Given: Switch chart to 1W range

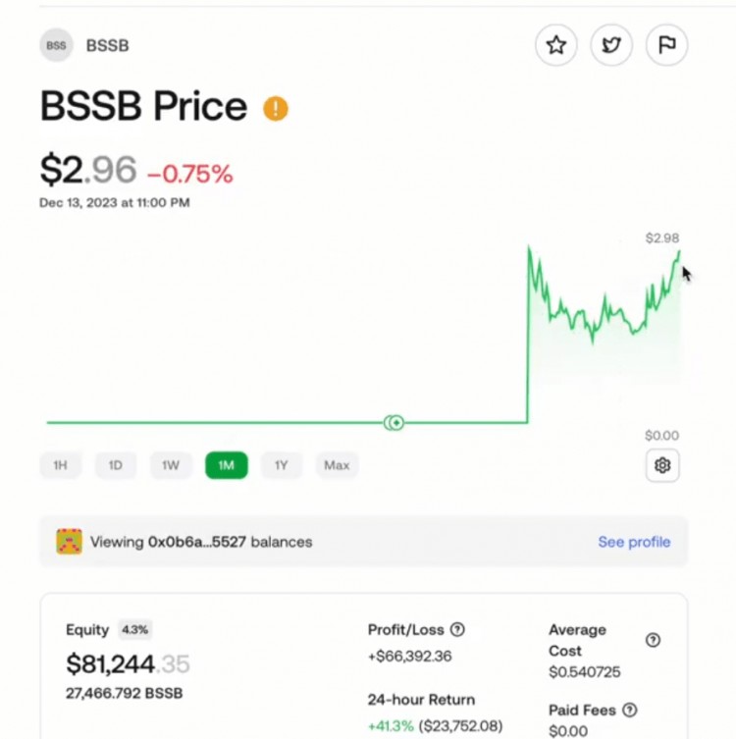Looking at the screenshot, I should point(171,465).
